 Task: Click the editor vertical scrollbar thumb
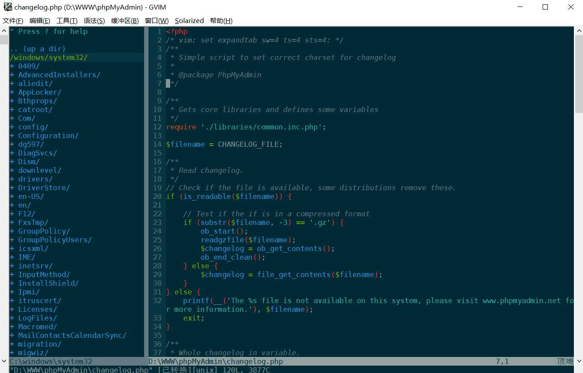click(579, 74)
